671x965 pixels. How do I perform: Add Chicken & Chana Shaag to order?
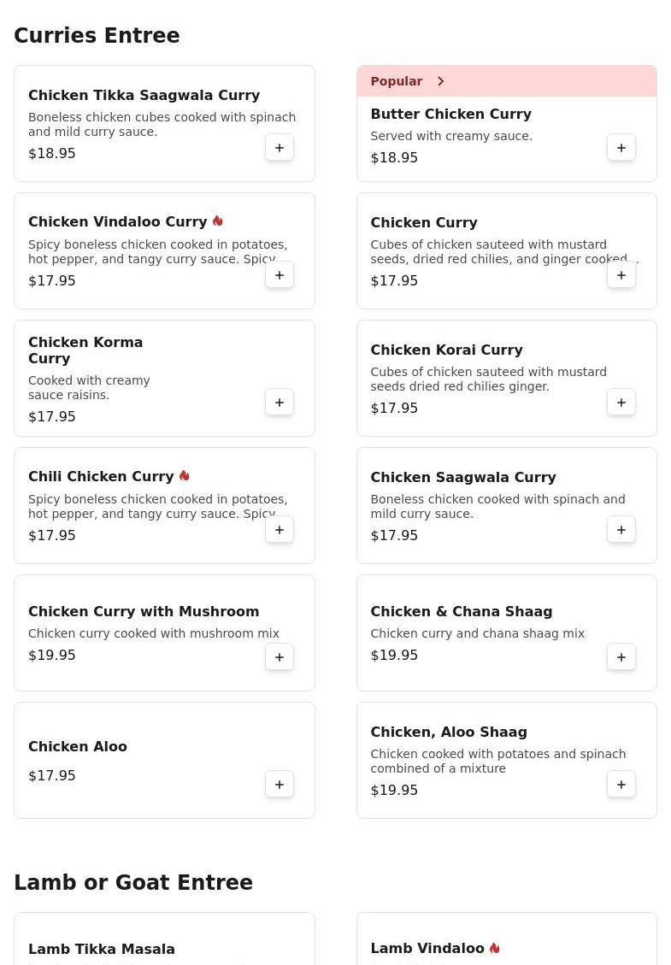pos(621,657)
